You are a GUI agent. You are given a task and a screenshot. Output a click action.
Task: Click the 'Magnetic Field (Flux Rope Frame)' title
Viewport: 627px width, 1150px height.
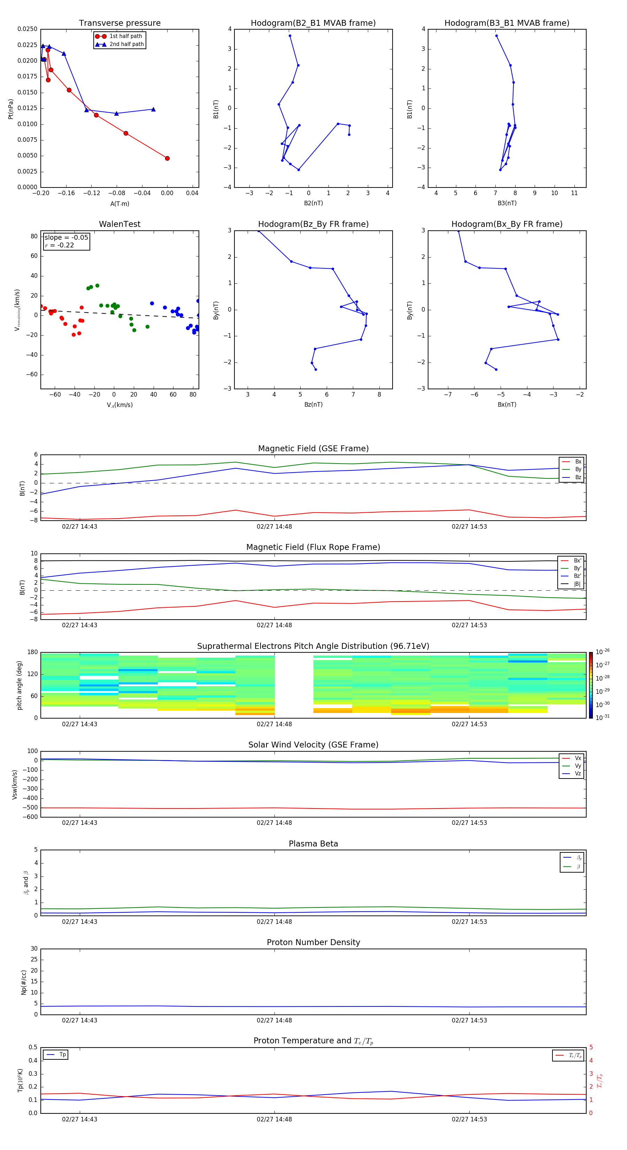[313, 547]
